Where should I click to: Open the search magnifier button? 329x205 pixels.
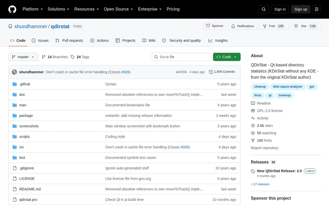coord(264,9)
